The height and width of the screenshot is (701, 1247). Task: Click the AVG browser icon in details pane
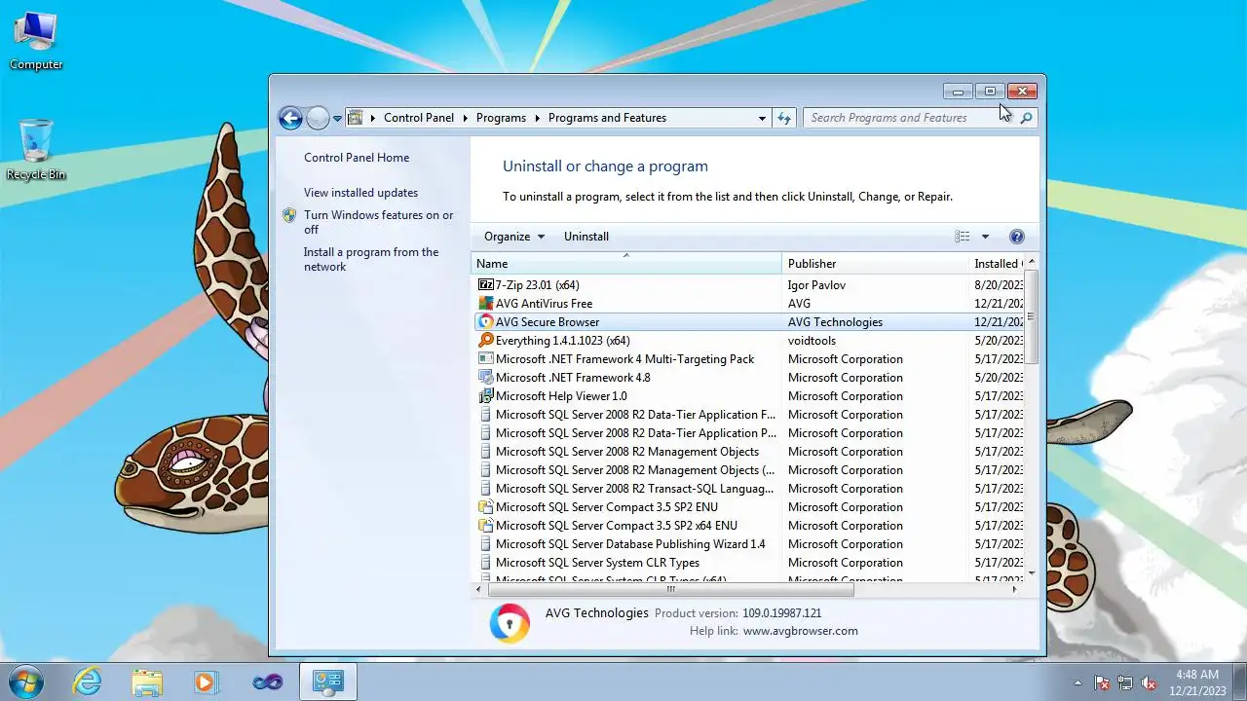[x=510, y=623]
